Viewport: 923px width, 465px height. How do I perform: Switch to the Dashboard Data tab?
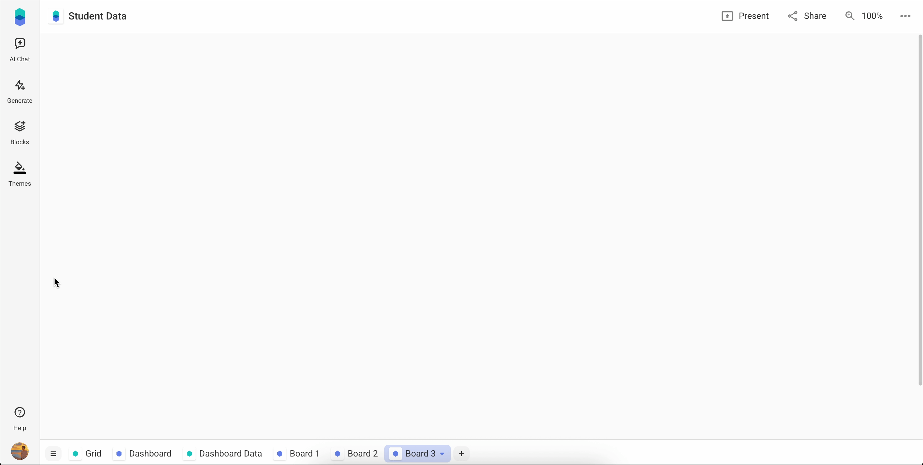[224, 453]
